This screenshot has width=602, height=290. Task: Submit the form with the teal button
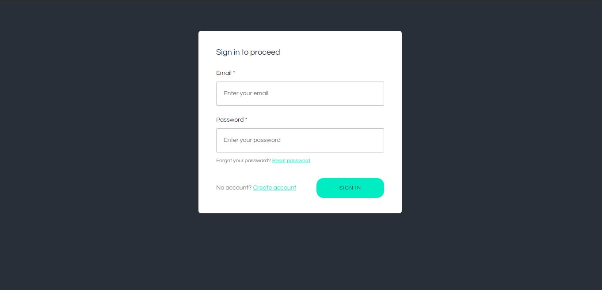pos(350,188)
